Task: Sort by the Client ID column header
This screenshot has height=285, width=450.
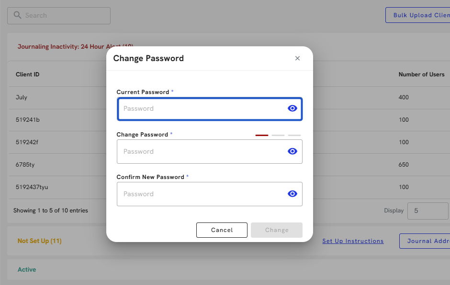Action: (28, 74)
